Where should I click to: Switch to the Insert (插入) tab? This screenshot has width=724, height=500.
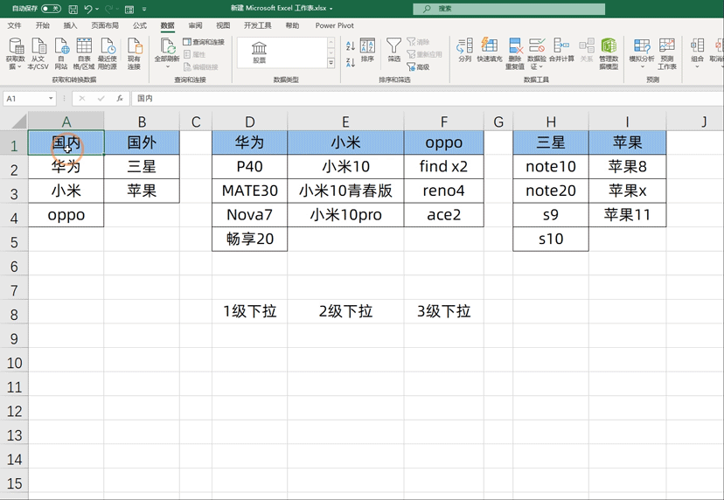(x=70, y=25)
